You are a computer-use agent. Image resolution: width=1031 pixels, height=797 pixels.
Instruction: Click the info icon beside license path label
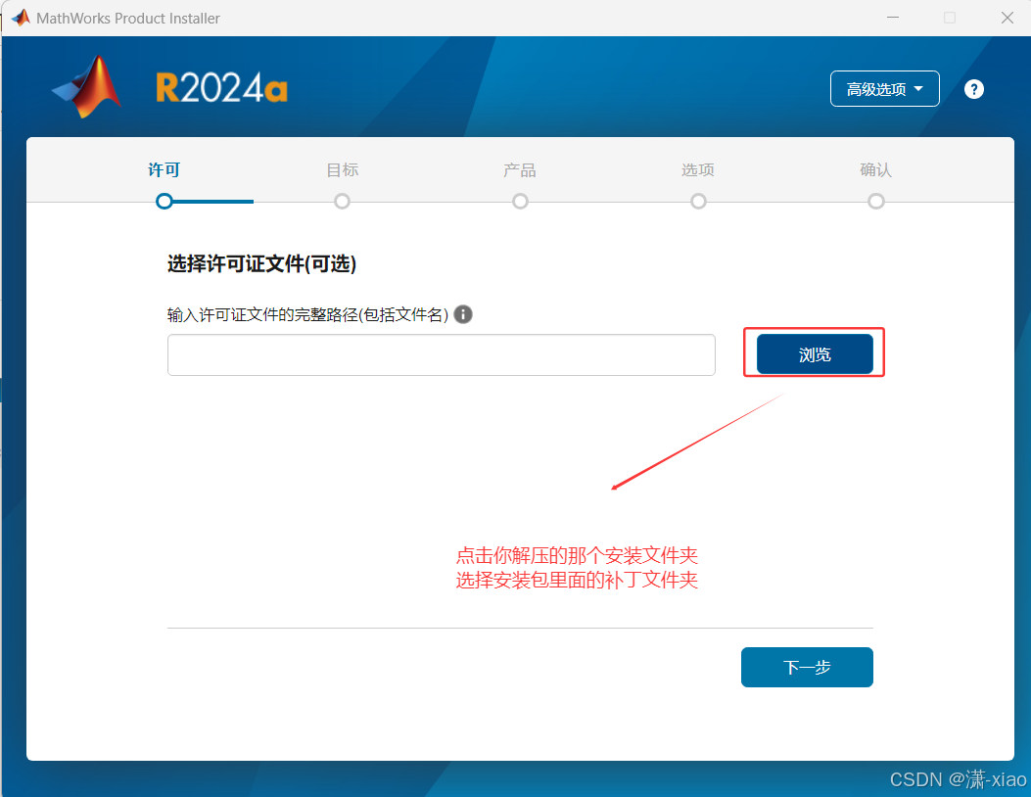pyautogui.click(x=463, y=314)
